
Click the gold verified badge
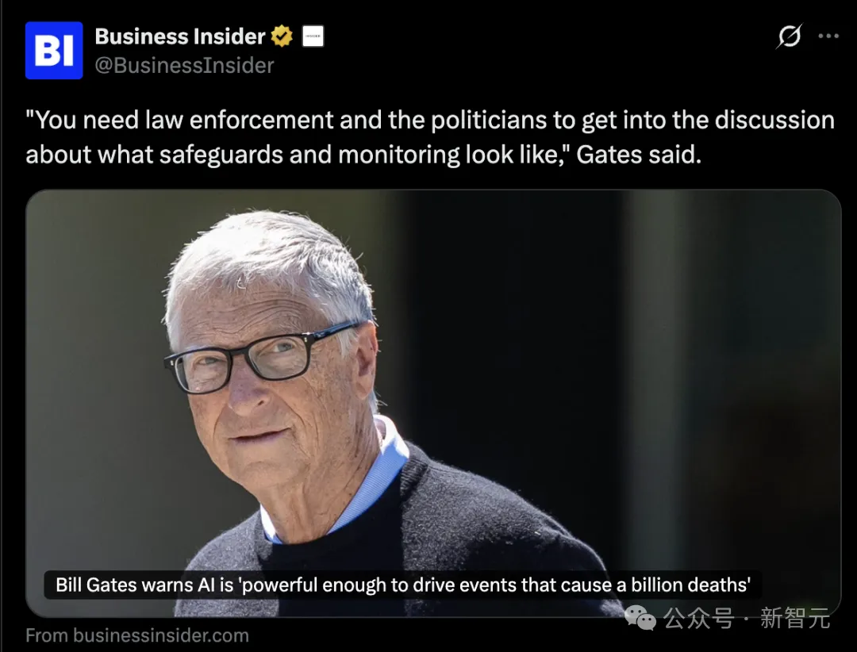click(282, 36)
